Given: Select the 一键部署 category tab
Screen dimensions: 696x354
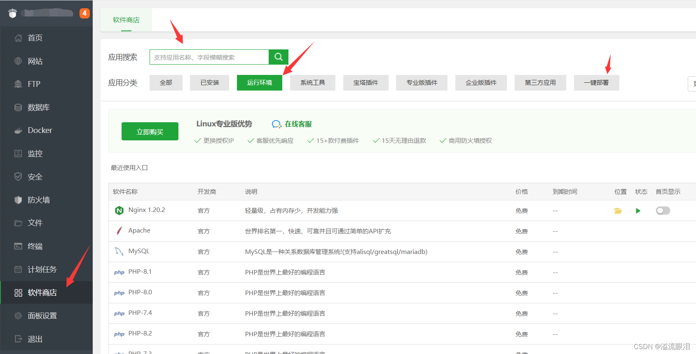Looking at the screenshot, I should (596, 83).
